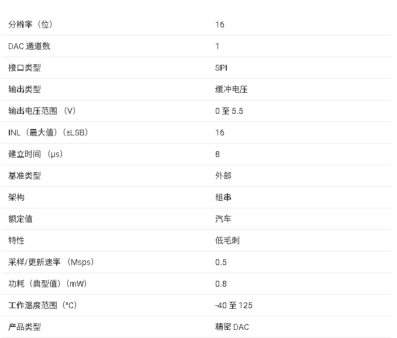This screenshot has height=338, width=397.
Task: Select the 缓冲电压 output type value
Action: pos(232,89)
